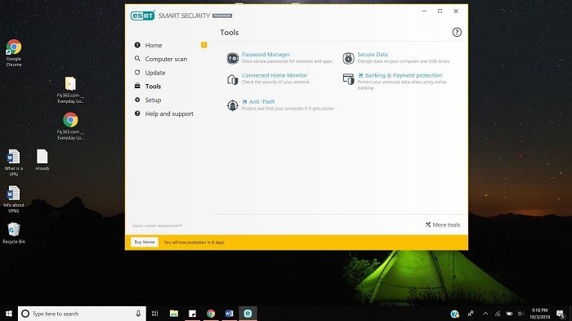Image resolution: width=572 pixels, height=321 pixels.
Task: Open Connected Home Monitor link
Action: pyautogui.click(x=275, y=75)
